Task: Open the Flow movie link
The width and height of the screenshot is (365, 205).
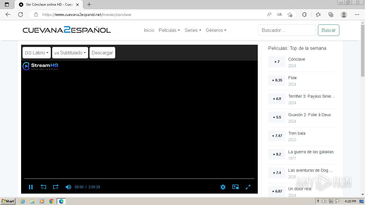Action: click(292, 78)
